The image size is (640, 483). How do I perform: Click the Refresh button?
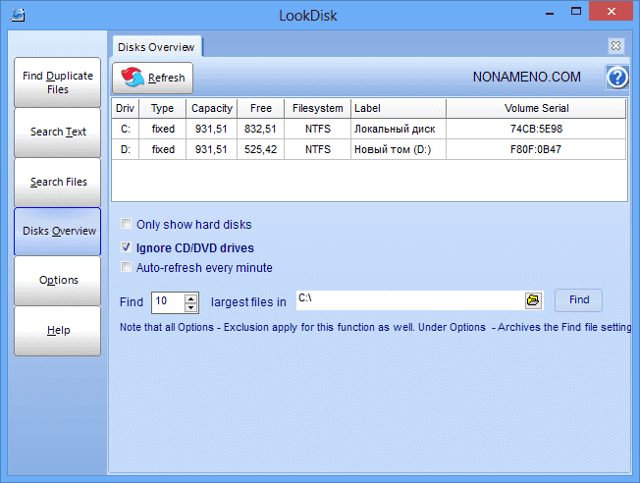click(153, 79)
